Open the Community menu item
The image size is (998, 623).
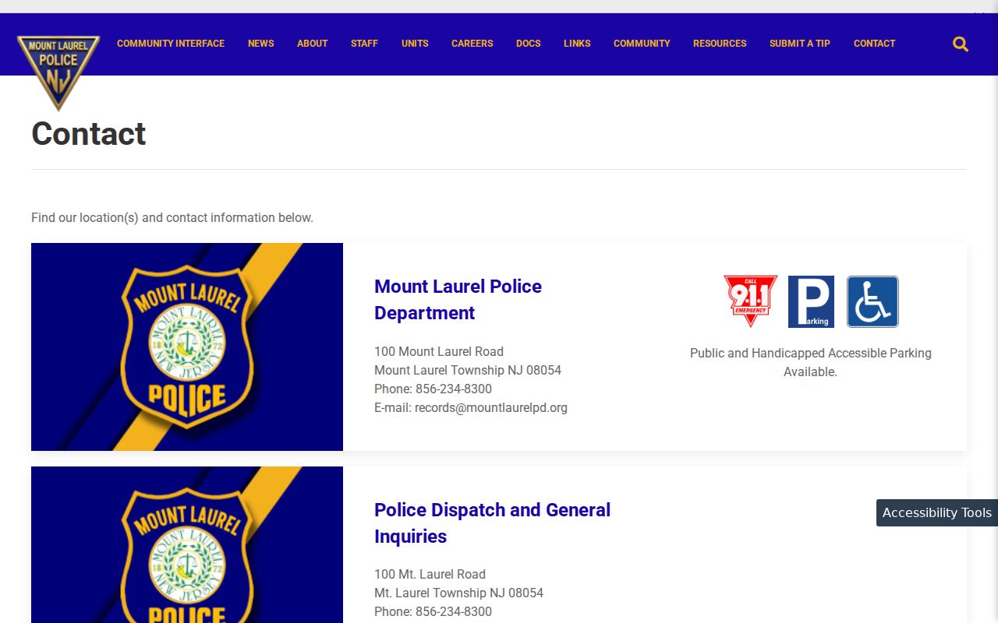(642, 44)
